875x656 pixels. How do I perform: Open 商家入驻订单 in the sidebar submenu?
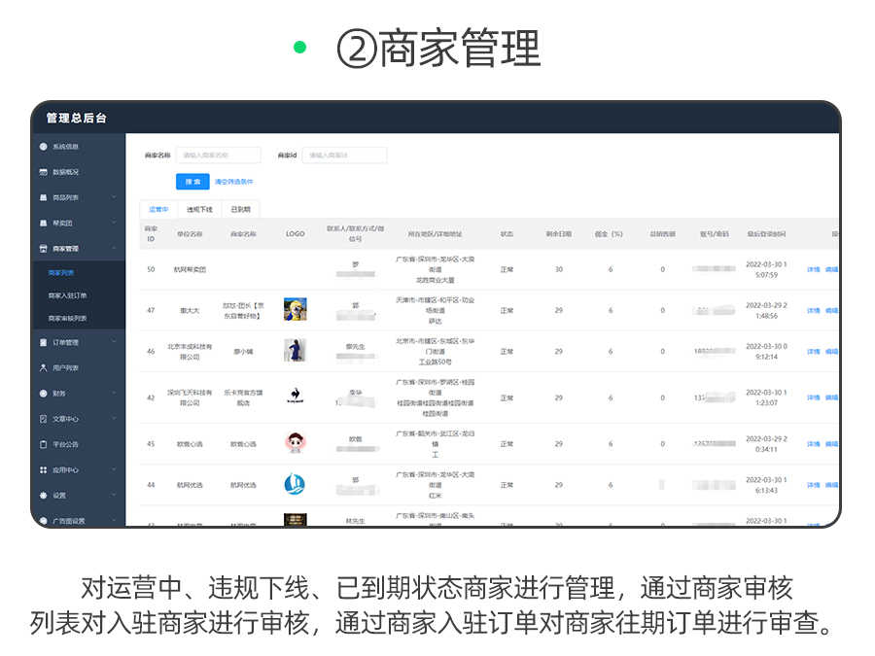pos(68,295)
